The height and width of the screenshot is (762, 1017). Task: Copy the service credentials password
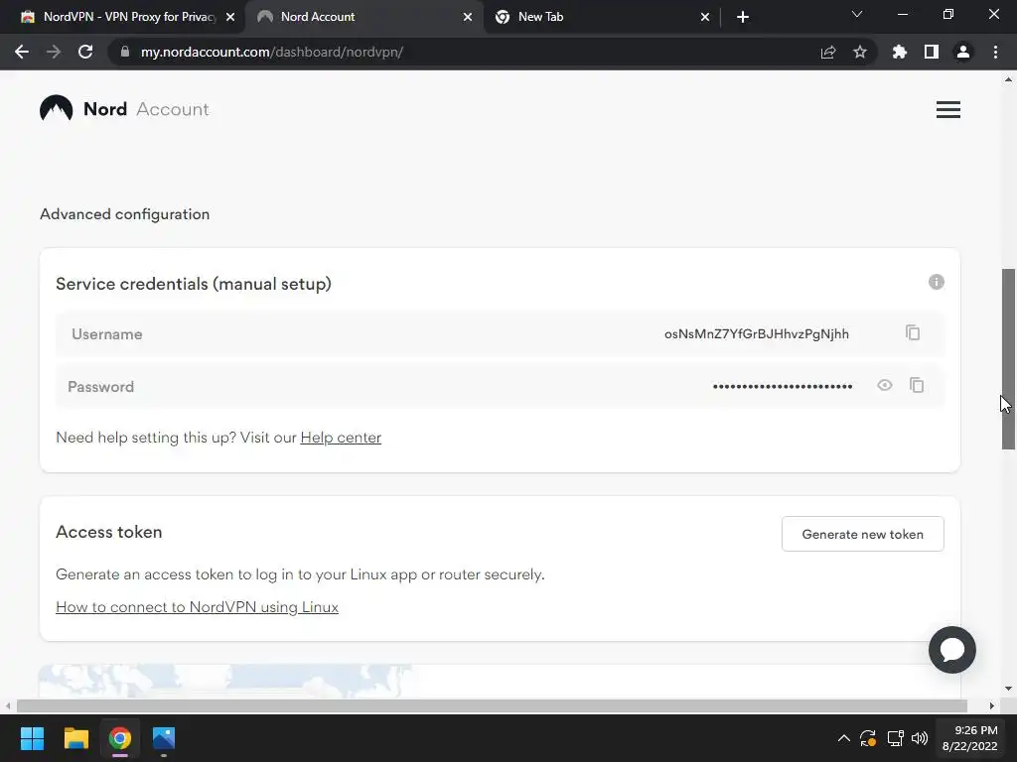coord(917,386)
